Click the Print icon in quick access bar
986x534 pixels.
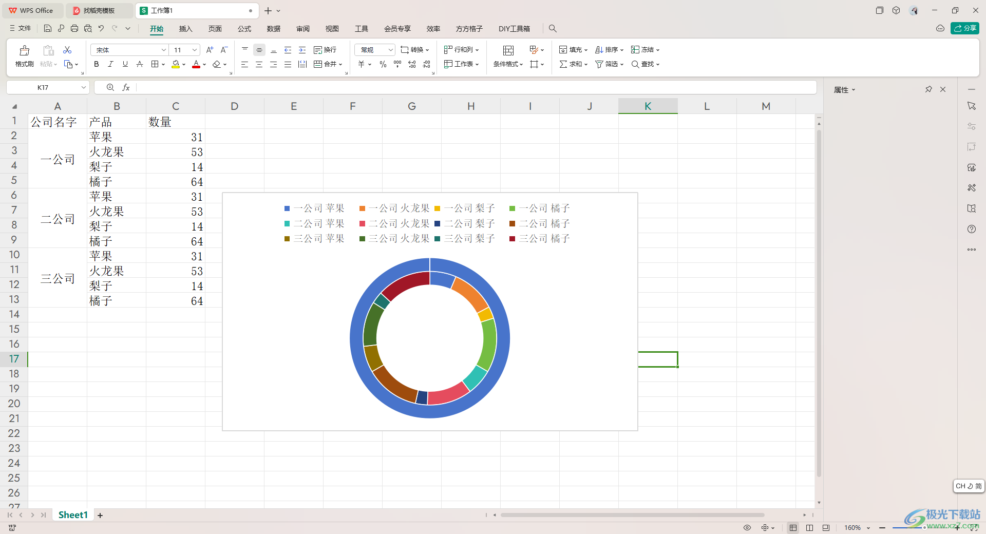pos(74,29)
